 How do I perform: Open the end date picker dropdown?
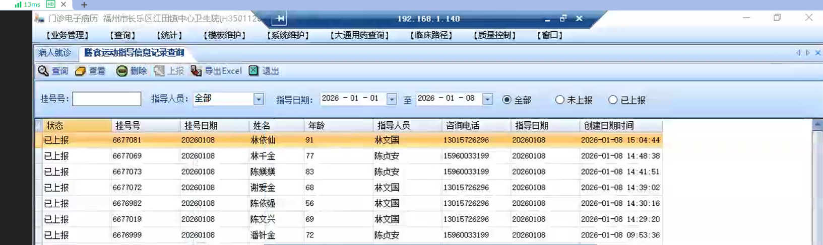(487, 99)
